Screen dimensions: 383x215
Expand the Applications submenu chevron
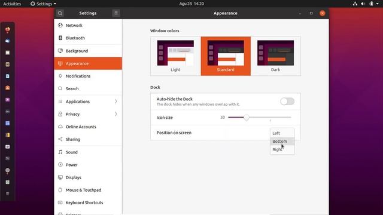click(x=115, y=102)
